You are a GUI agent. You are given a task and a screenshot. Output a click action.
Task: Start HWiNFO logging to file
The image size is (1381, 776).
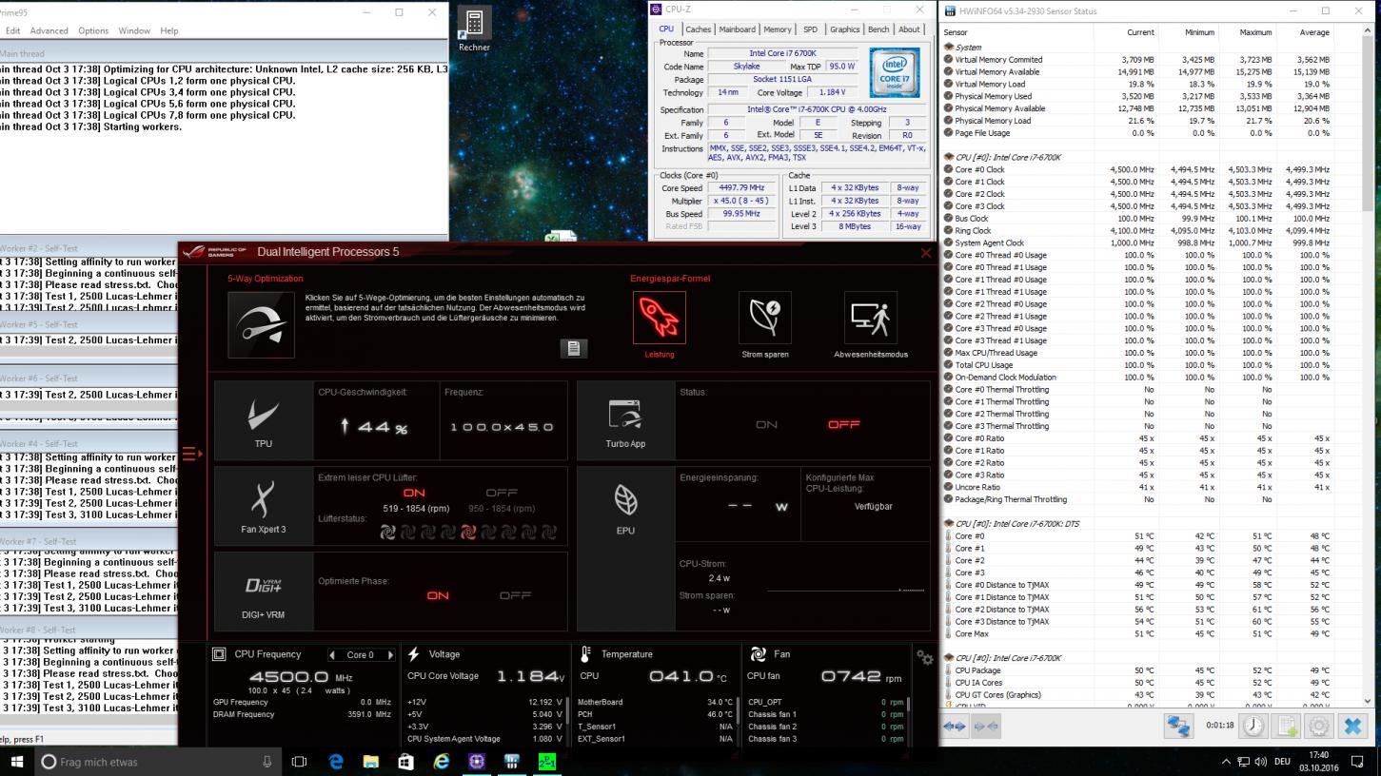[x=1287, y=726]
